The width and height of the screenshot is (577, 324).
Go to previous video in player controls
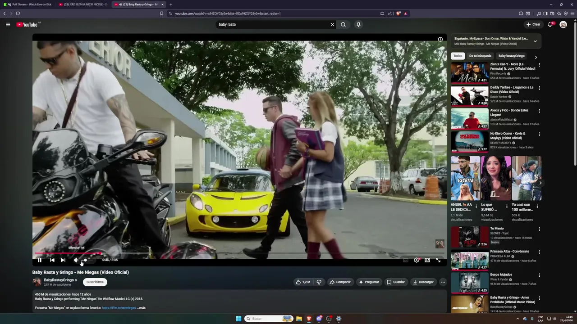[x=52, y=260]
